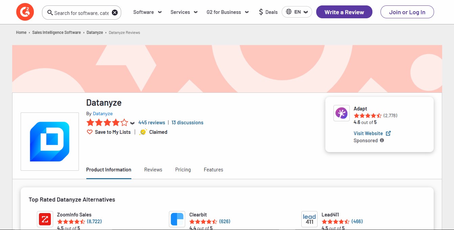454x230 pixels.
Task: Click Save to My Lists
Action: pyautogui.click(x=113, y=132)
